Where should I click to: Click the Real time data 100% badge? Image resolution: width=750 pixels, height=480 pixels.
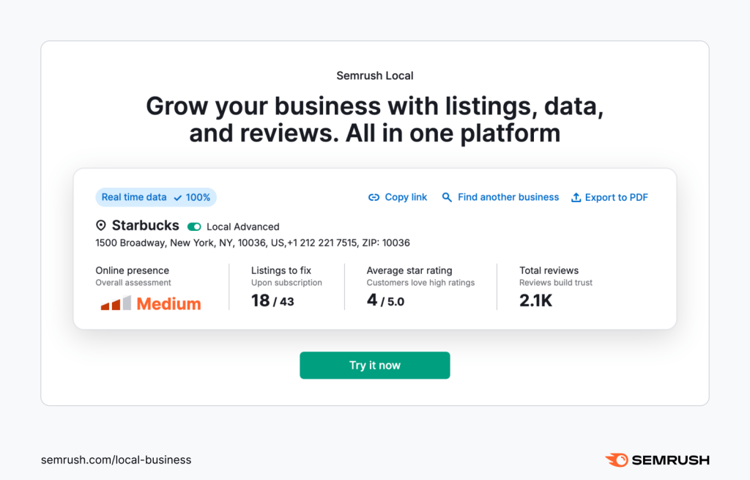pos(156,197)
